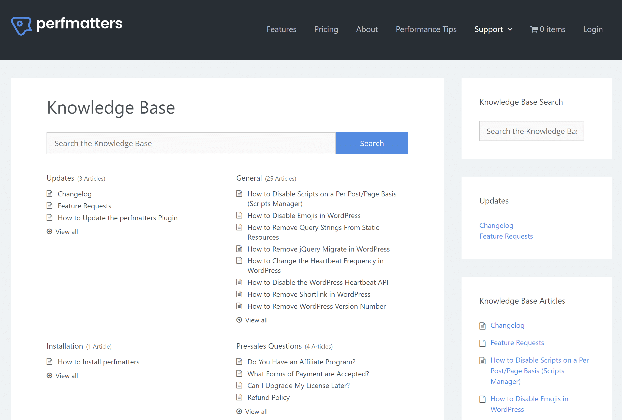The width and height of the screenshot is (622, 420).
Task: Click the Login link in navigation
Action: pyautogui.click(x=593, y=29)
